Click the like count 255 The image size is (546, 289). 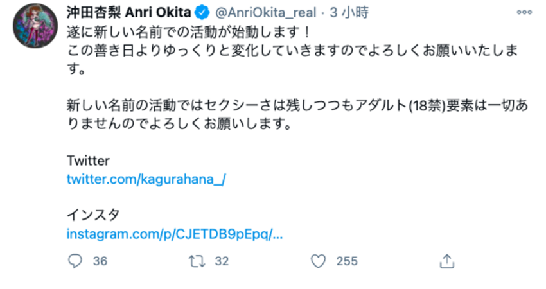347,261
